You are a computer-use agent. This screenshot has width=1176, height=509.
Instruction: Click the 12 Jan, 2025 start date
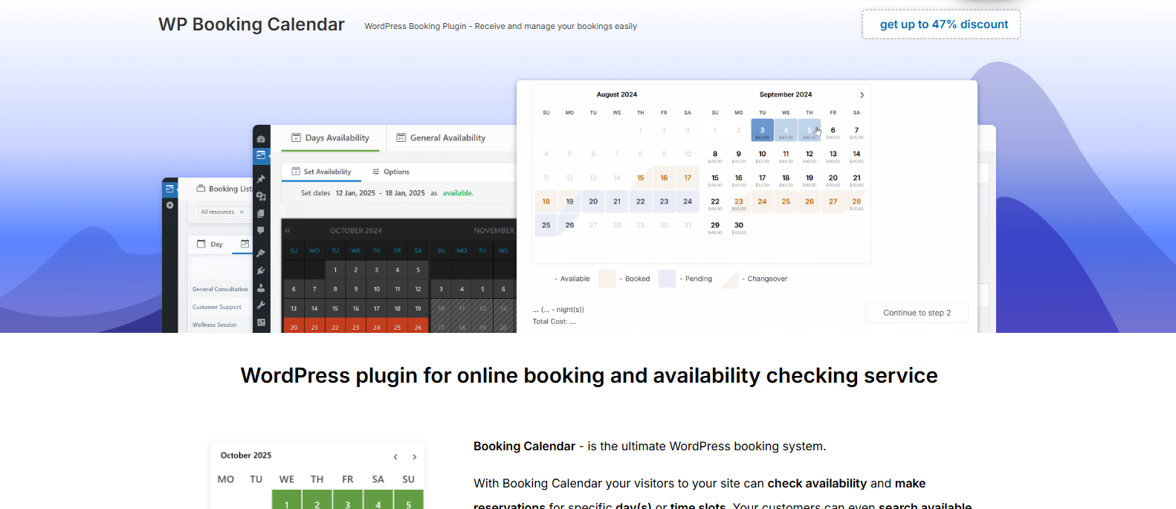[x=355, y=193]
